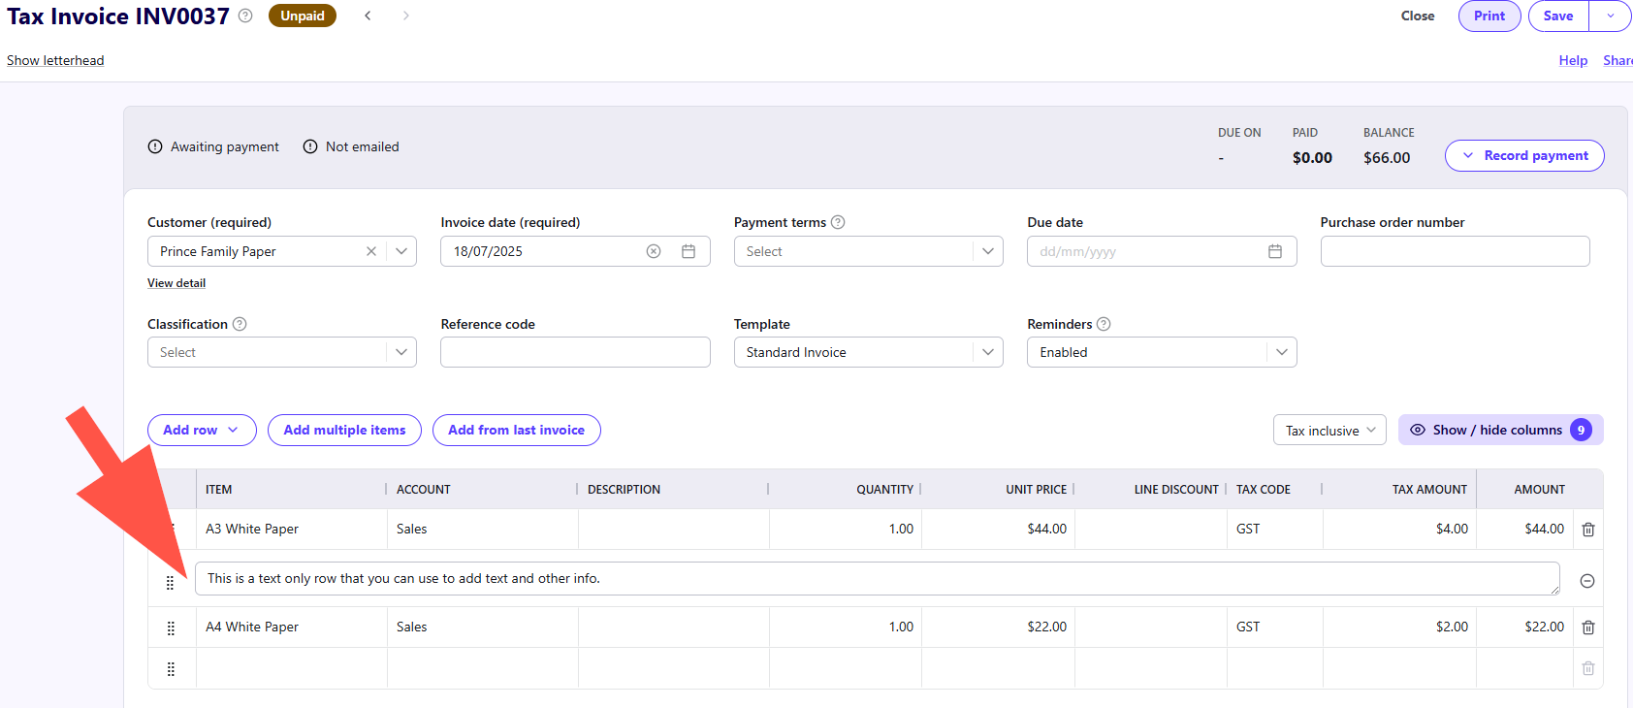The height and width of the screenshot is (708, 1633).
Task: Remove the text only row
Action: (x=1587, y=581)
